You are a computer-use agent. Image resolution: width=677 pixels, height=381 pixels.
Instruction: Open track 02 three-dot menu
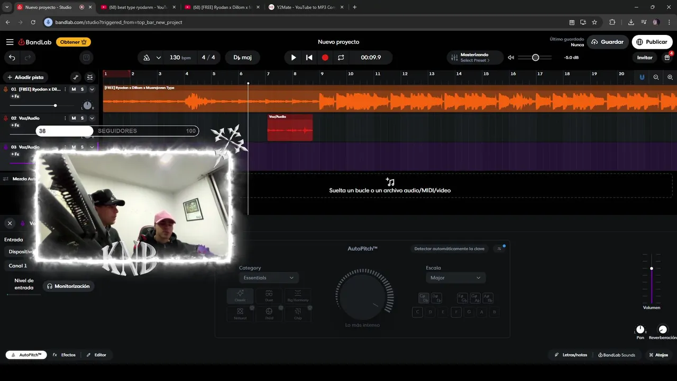tap(65, 118)
